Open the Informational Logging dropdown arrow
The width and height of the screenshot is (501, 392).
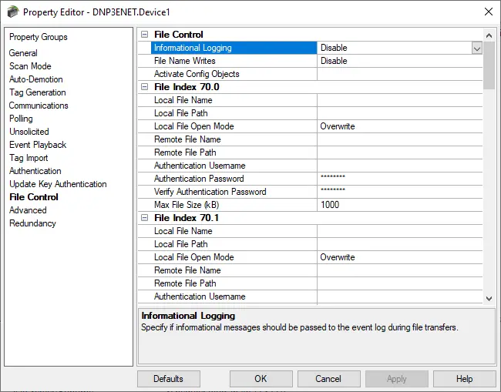click(x=476, y=49)
